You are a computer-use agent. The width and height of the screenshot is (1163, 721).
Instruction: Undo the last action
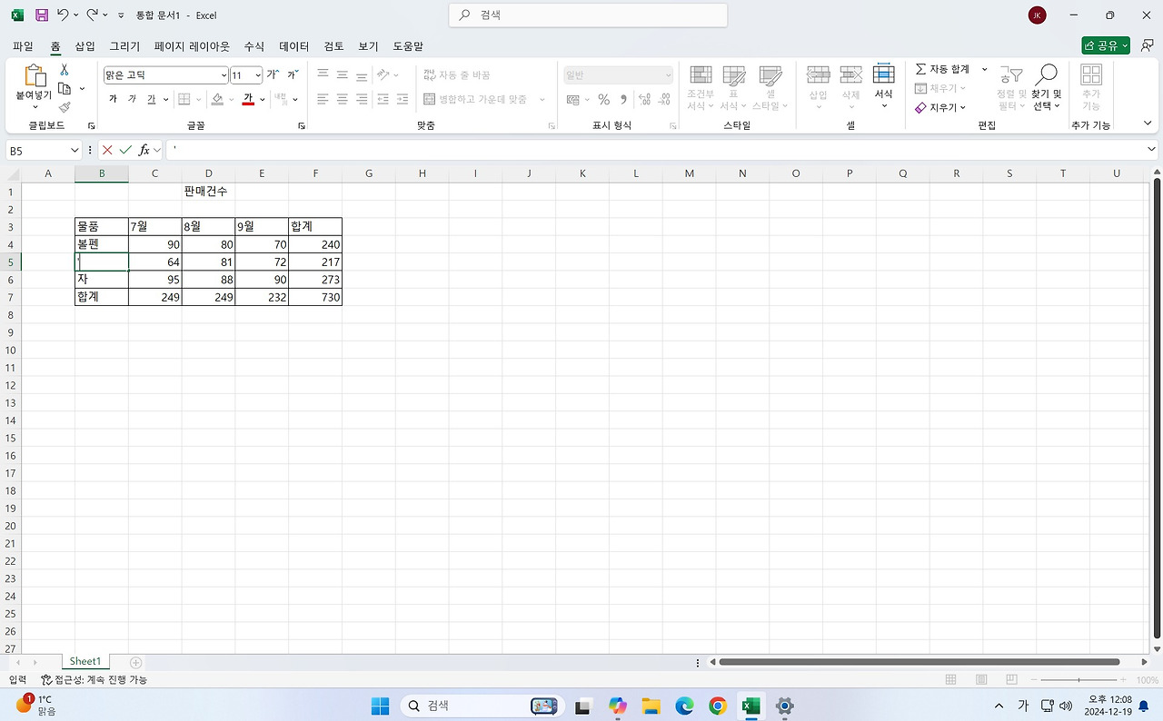63,15
